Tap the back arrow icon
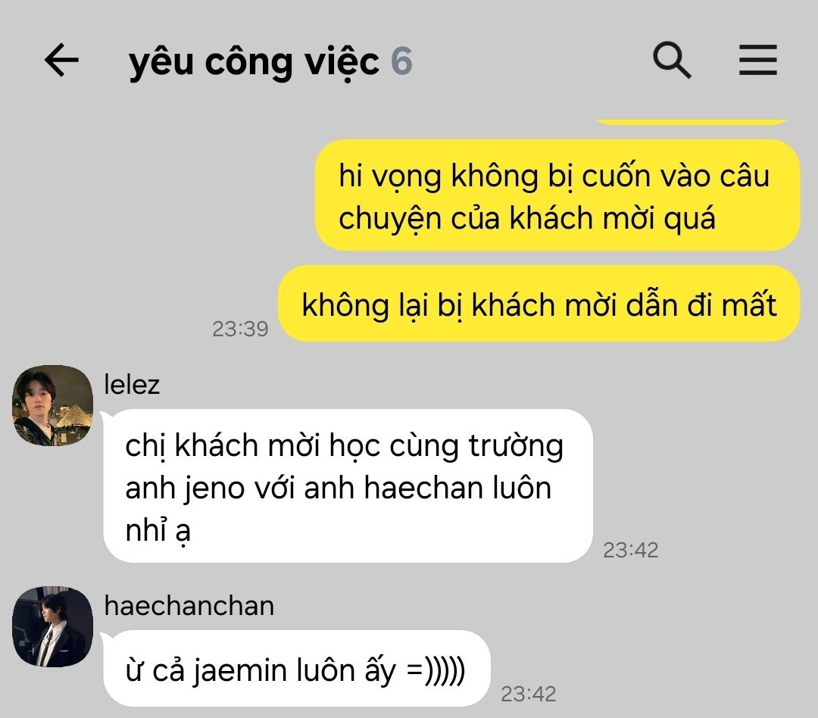 (x=61, y=60)
